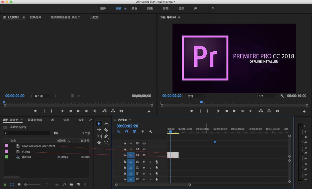
Task: Select the Razor tool
Action: [106, 130]
